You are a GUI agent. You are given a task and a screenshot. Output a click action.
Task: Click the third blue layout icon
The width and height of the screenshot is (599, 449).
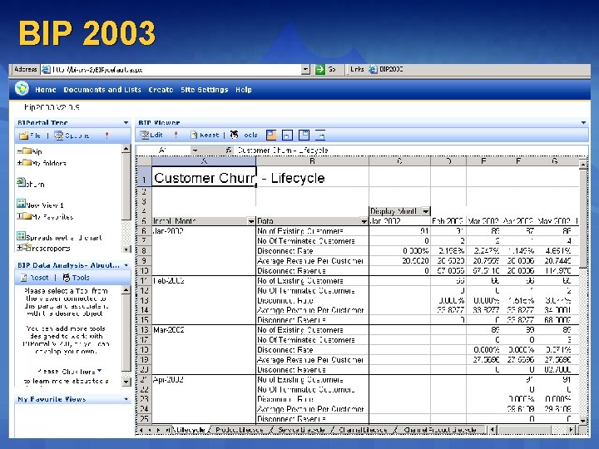pos(304,135)
